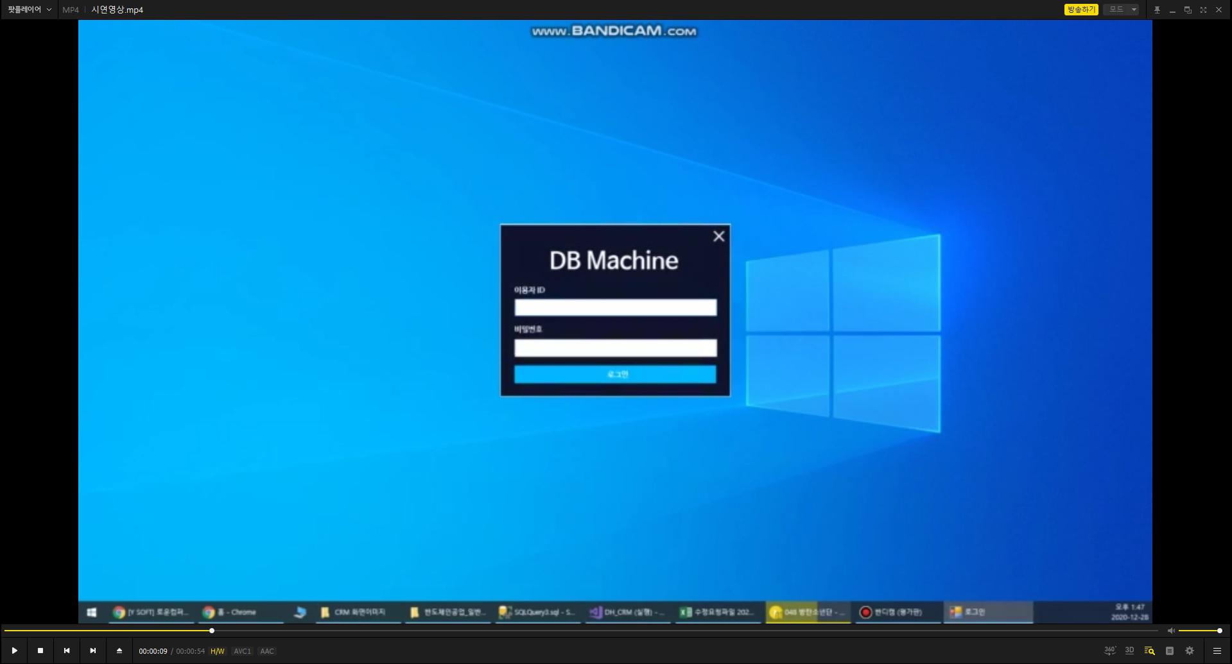This screenshot has width=1232, height=664.
Task: Click the volume slider handle
Action: 1219,631
